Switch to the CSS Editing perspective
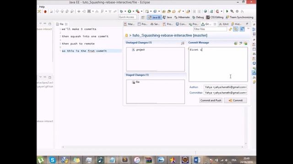Viewport: 293px width, 164px height. (x=215, y=17)
